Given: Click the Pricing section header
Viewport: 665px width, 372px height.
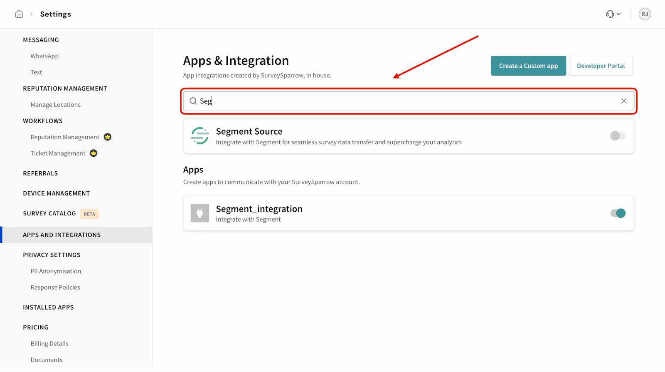Looking at the screenshot, I should click(x=36, y=328).
